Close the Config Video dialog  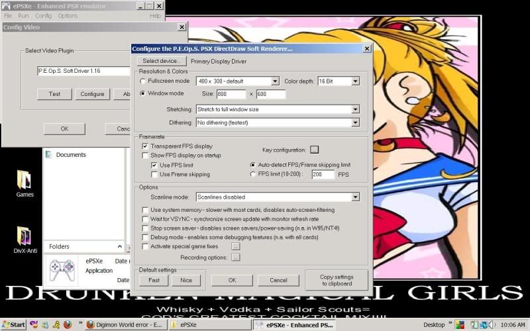(x=182, y=27)
